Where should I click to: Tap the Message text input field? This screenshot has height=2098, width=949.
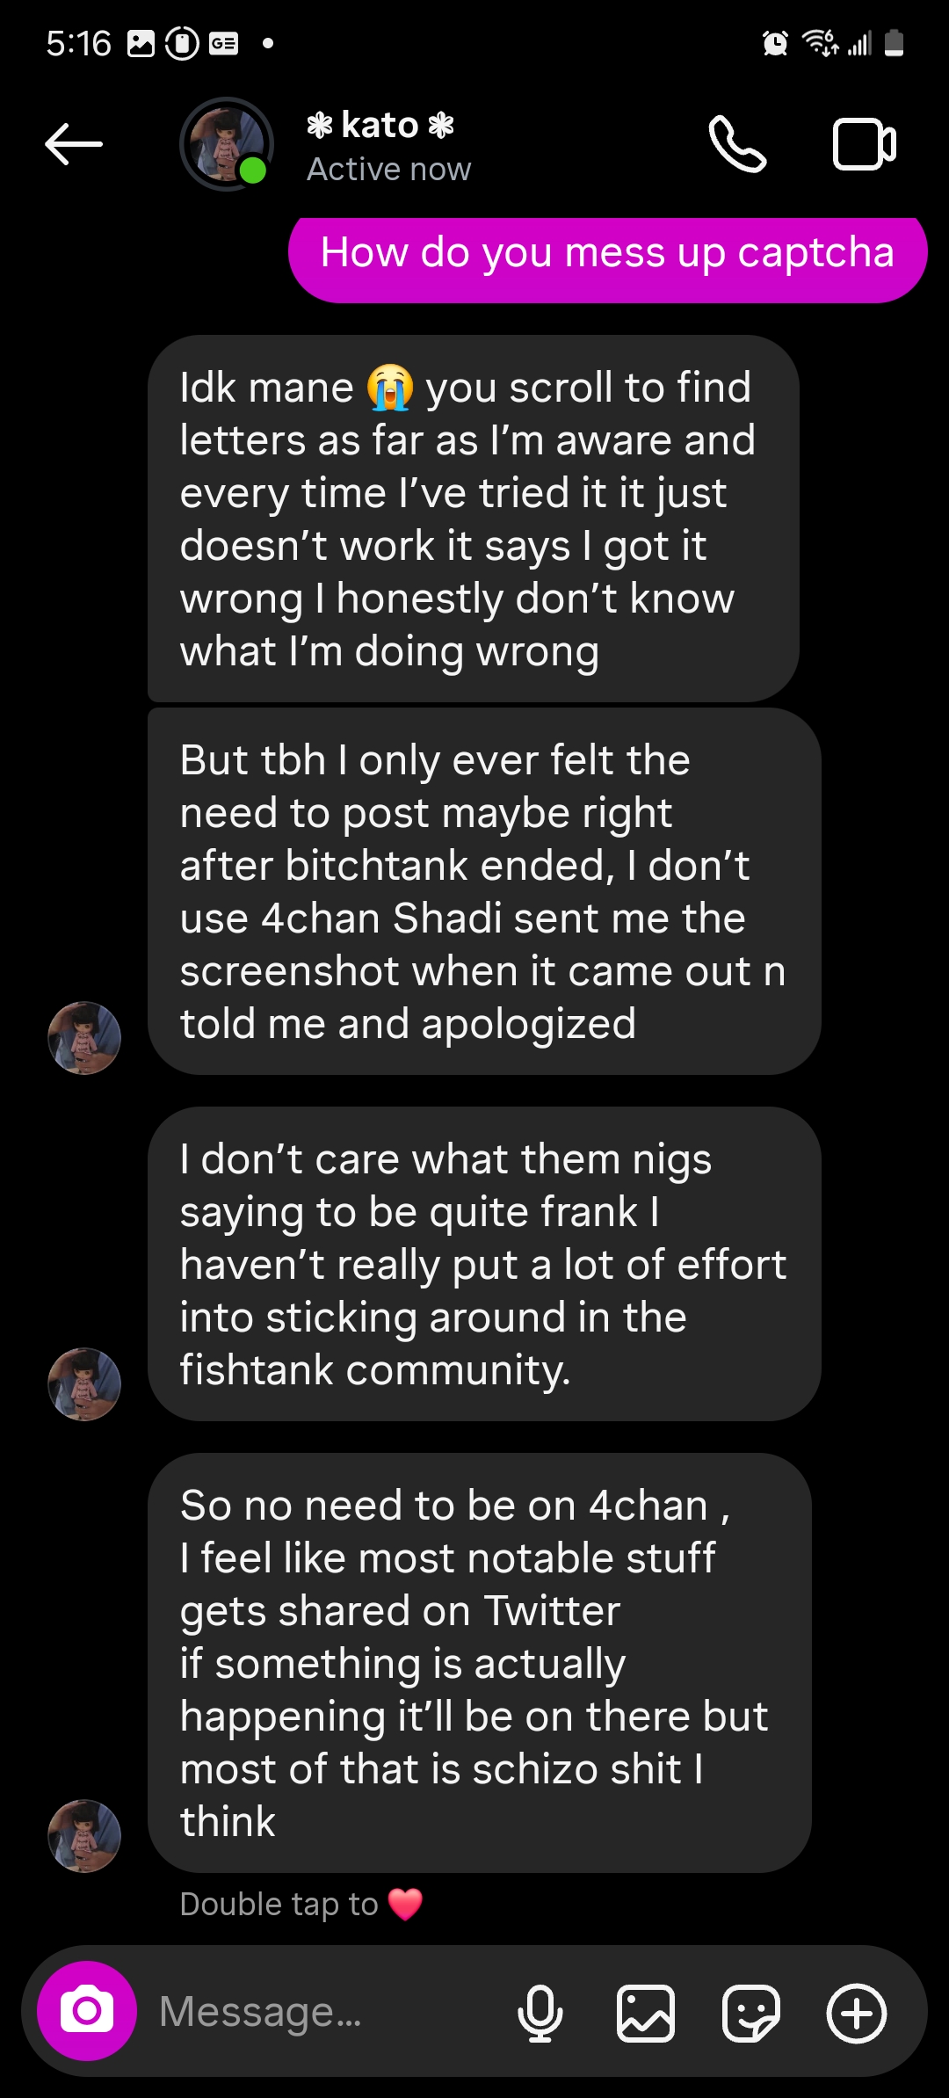325,2011
